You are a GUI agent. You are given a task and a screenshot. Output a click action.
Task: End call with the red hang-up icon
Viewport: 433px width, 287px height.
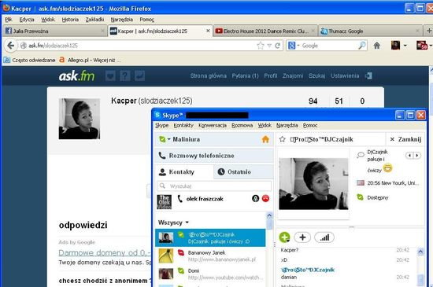265,198
